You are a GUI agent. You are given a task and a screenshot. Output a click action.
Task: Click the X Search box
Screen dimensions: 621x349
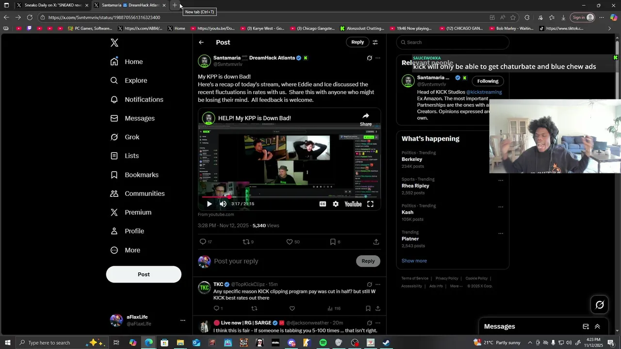click(x=453, y=42)
